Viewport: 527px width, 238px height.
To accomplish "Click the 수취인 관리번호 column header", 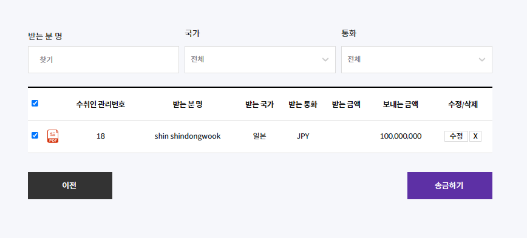I will click(101, 105).
